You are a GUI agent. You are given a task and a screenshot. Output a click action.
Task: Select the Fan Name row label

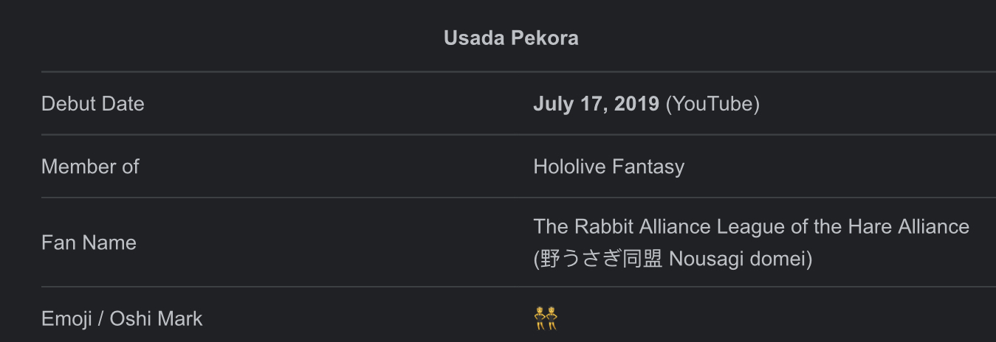click(x=89, y=242)
